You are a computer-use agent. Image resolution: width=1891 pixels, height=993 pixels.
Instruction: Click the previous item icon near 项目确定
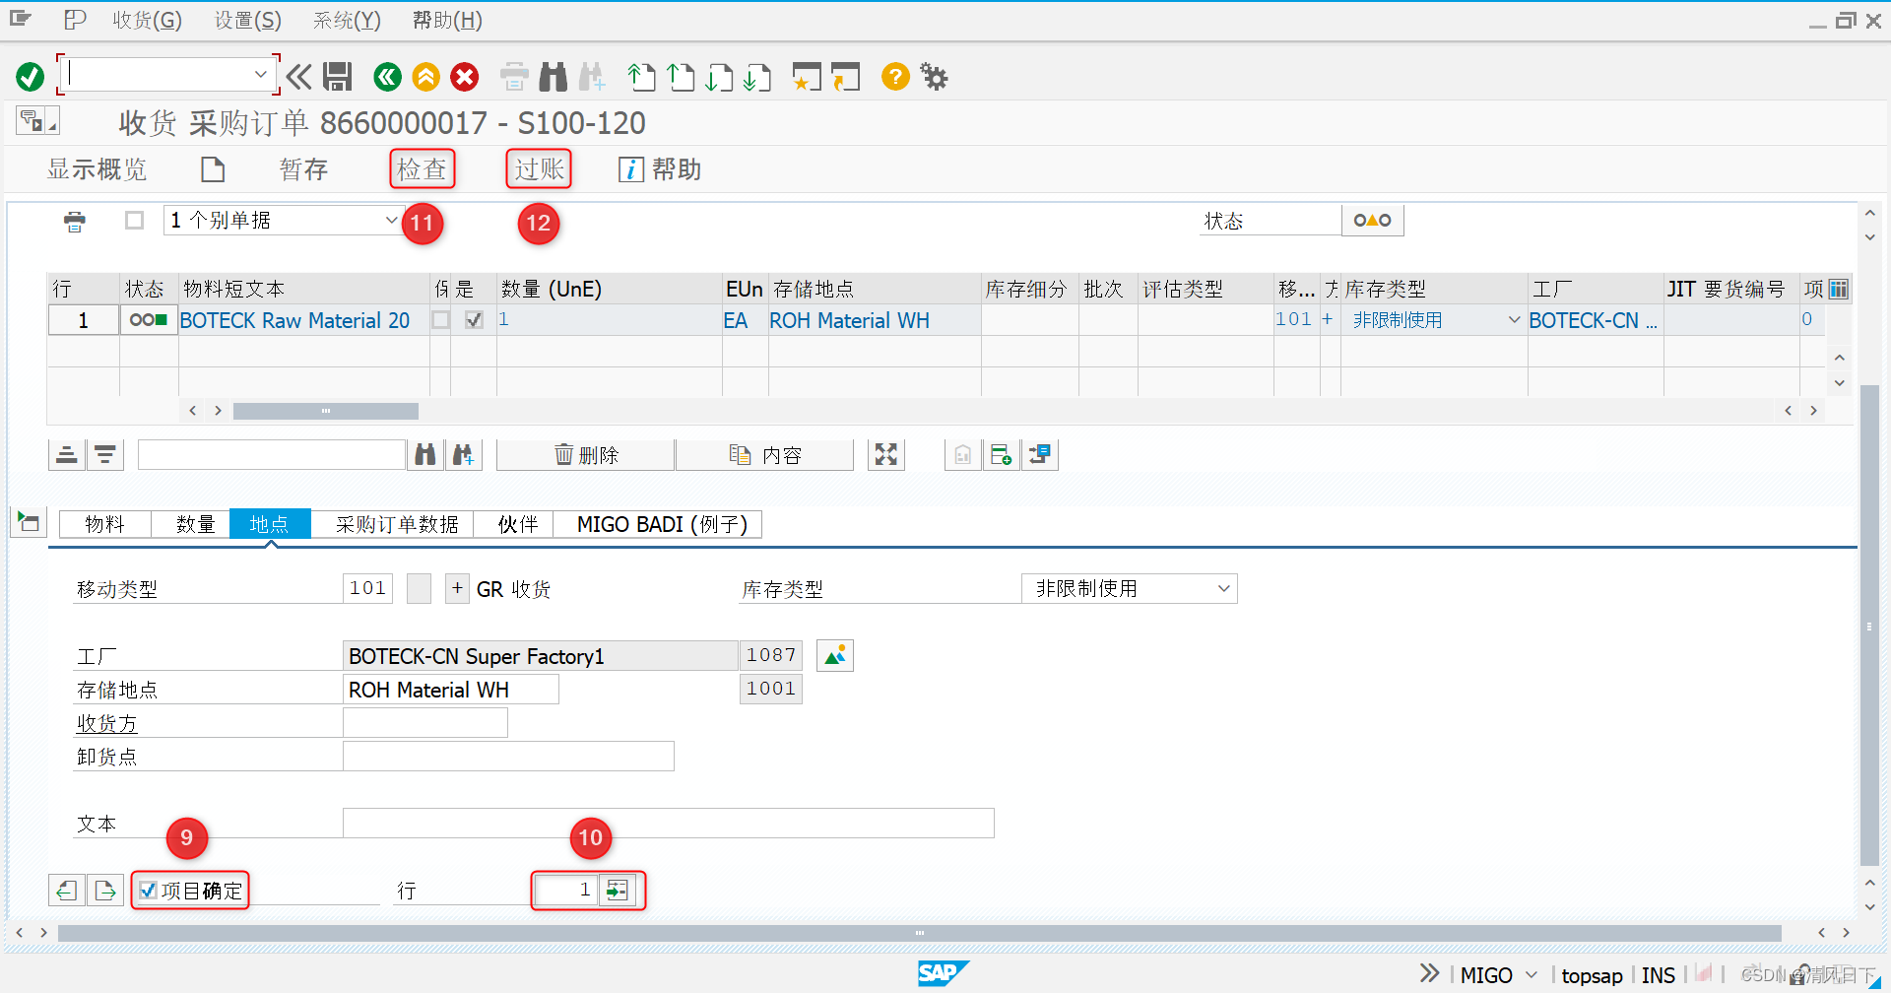(x=67, y=891)
